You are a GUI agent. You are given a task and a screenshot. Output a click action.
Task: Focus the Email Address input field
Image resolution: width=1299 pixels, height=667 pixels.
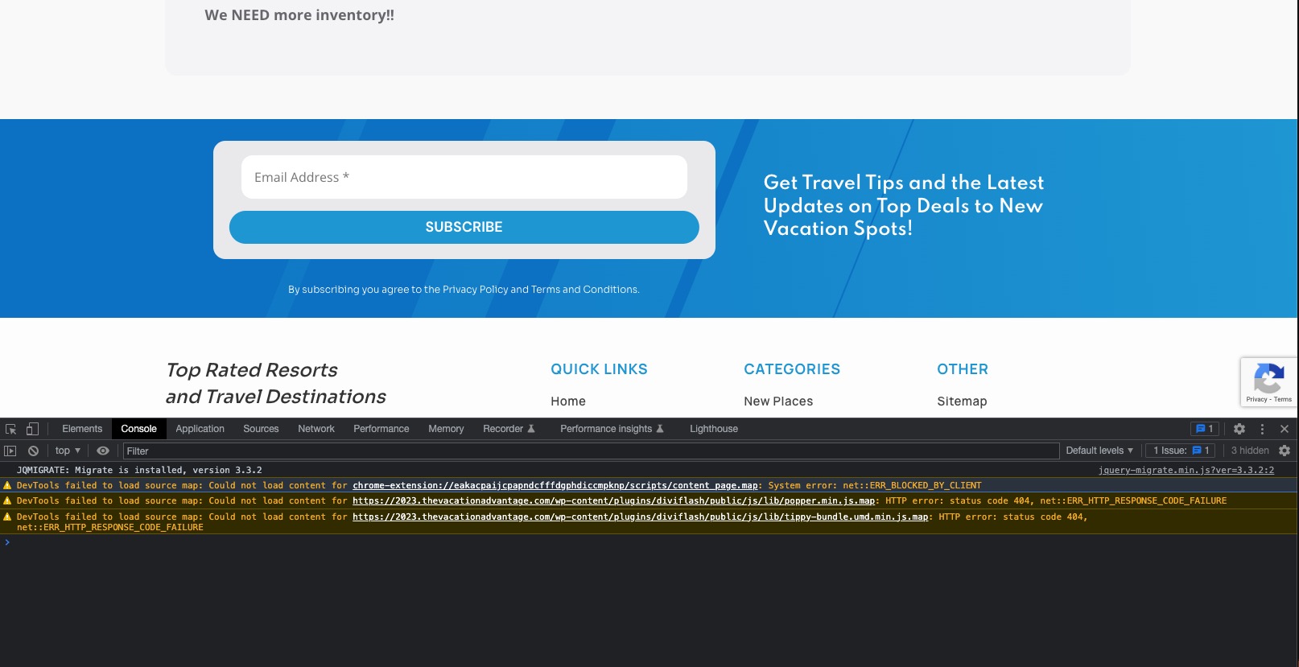coord(464,177)
